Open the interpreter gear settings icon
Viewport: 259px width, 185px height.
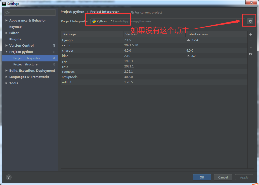click(250, 21)
